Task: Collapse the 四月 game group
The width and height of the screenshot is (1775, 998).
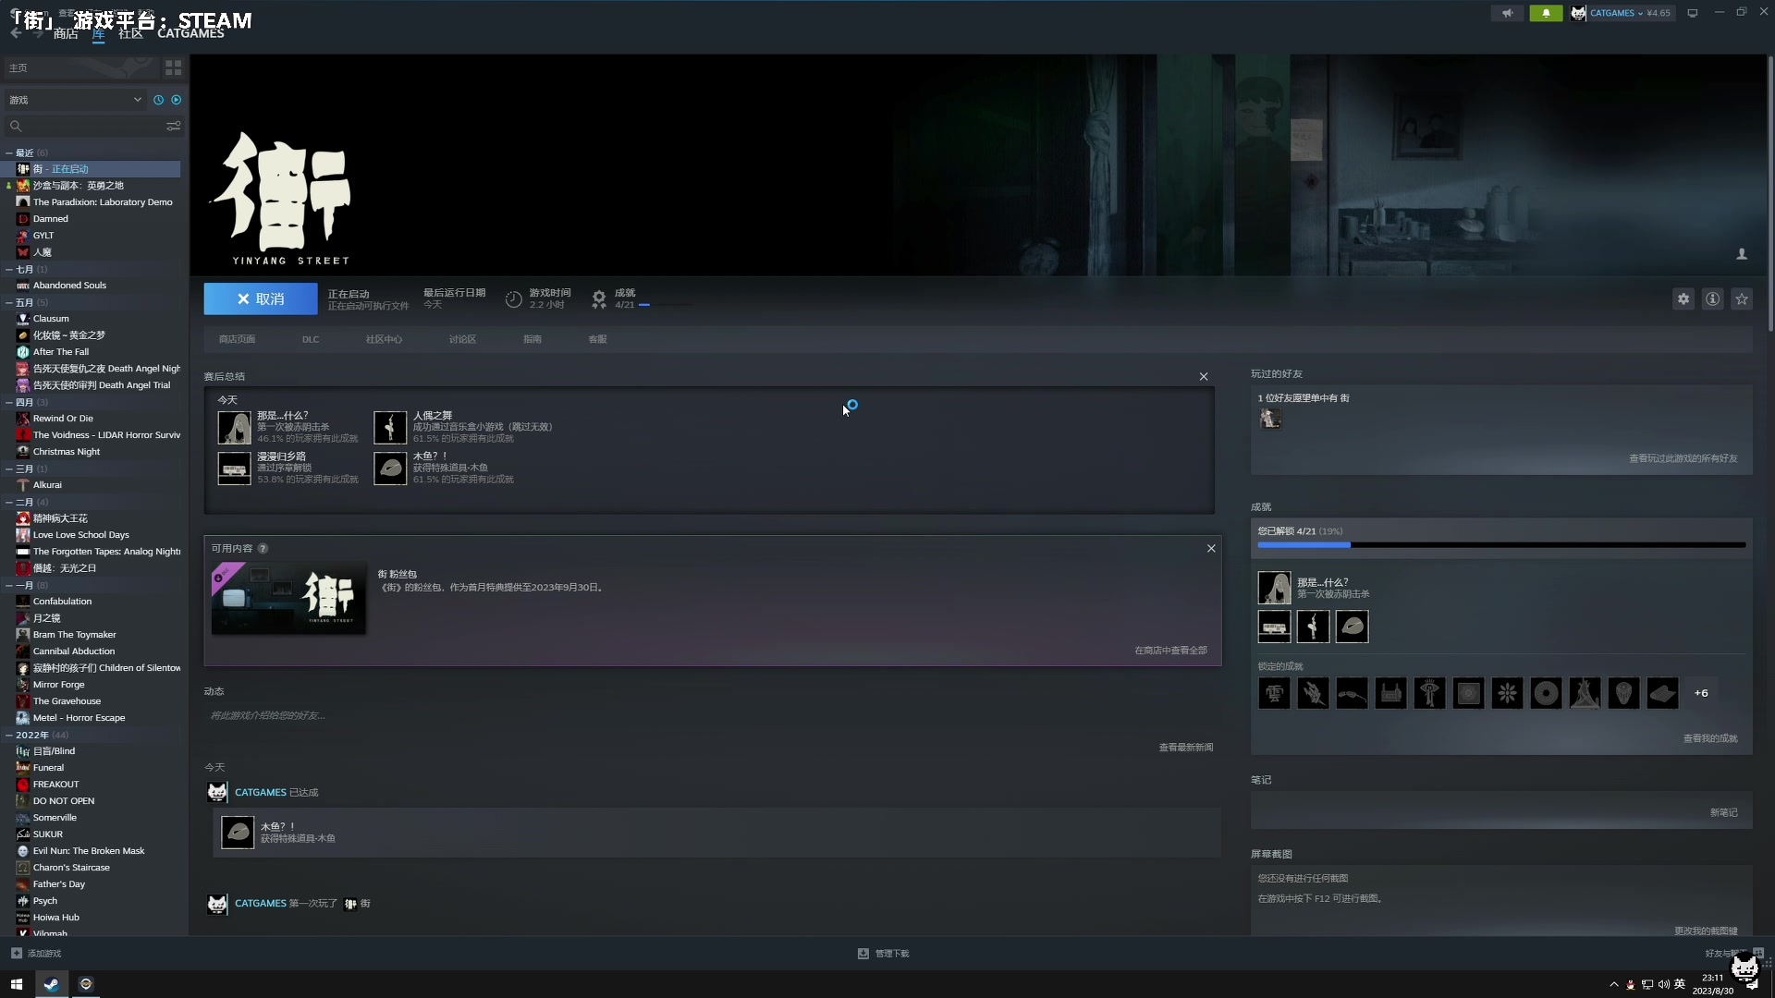Action: (x=9, y=403)
